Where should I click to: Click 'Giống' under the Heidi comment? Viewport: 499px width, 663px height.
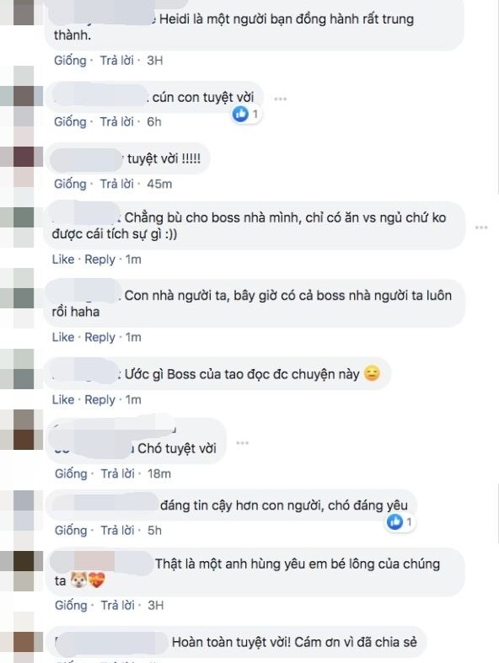[70, 61]
